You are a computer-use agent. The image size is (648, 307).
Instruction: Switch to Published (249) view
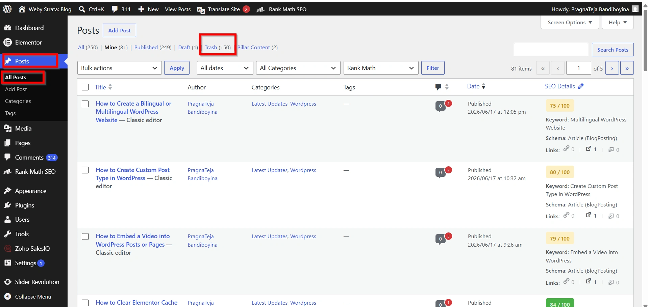[153, 47]
